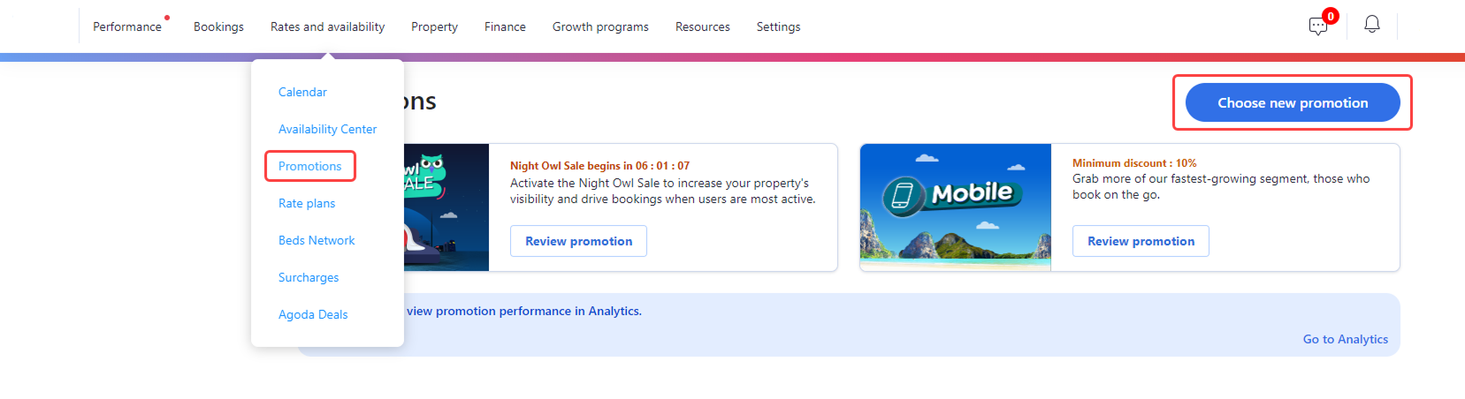Review the Night Owl Sale promotion
Viewport: 1465px width, 399px height.
click(x=578, y=241)
